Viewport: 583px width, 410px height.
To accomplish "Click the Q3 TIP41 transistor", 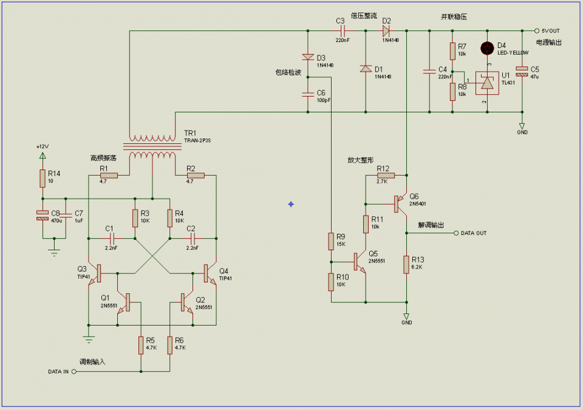I will pos(96,274).
